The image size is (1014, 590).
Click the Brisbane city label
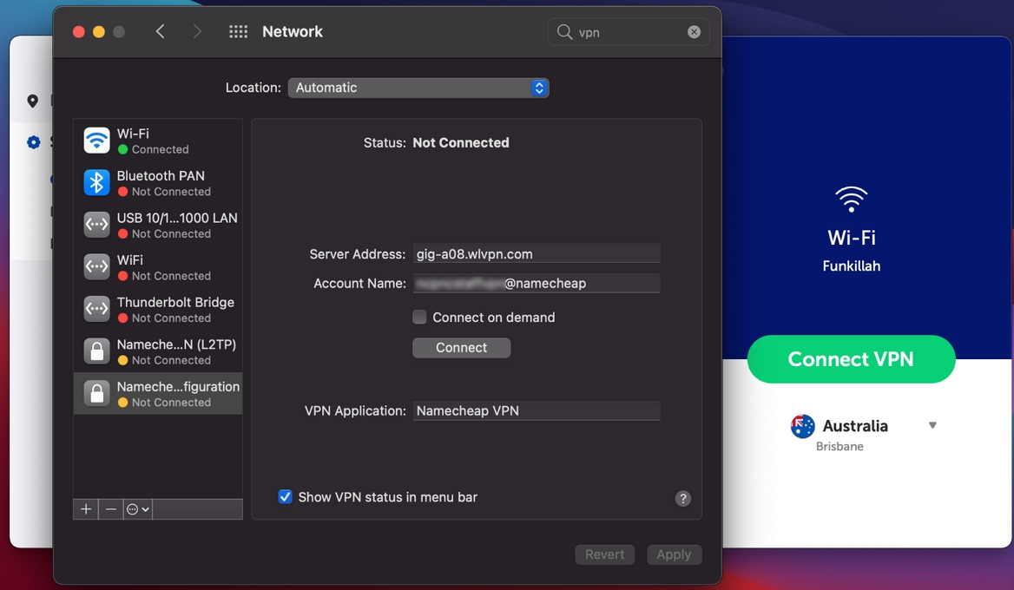(x=840, y=447)
